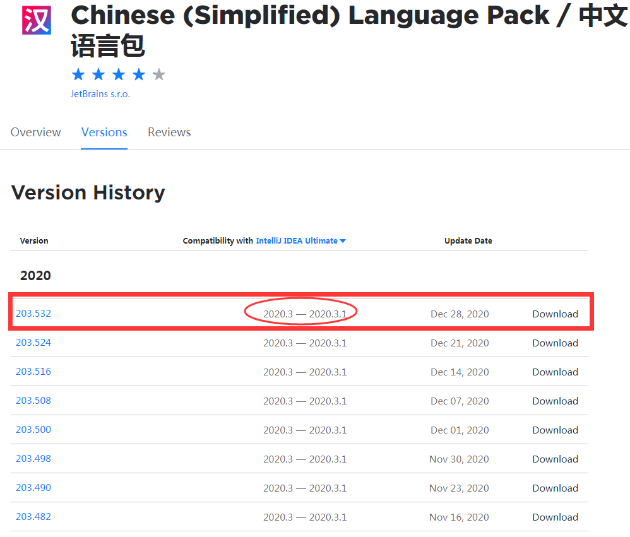The width and height of the screenshot is (630, 537).
Task: Click the Version History heading
Action: pyautogui.click(x=88, y=193)
